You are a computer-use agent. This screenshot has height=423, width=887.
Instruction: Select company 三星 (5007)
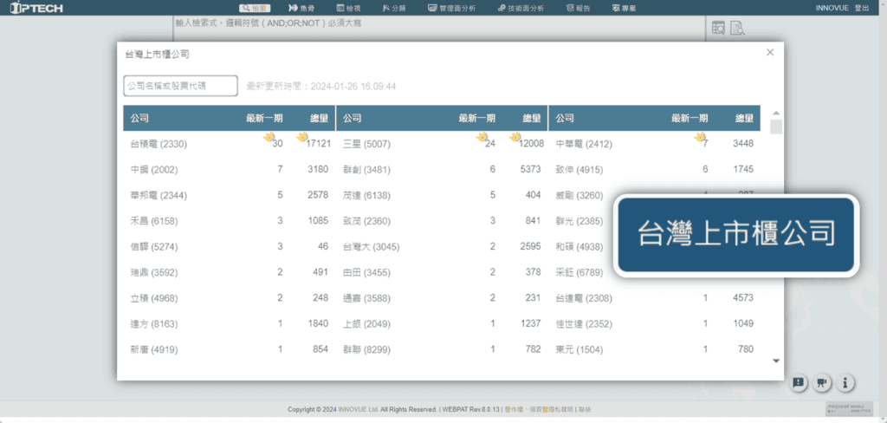click(366, 144)
